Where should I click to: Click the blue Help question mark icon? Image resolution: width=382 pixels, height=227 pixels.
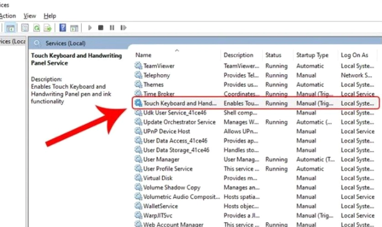click(63, 27)
